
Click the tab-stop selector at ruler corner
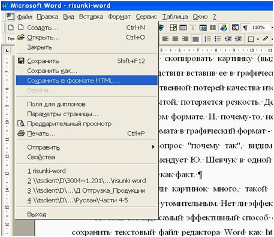pyautogui.click(x=7, y=50)
